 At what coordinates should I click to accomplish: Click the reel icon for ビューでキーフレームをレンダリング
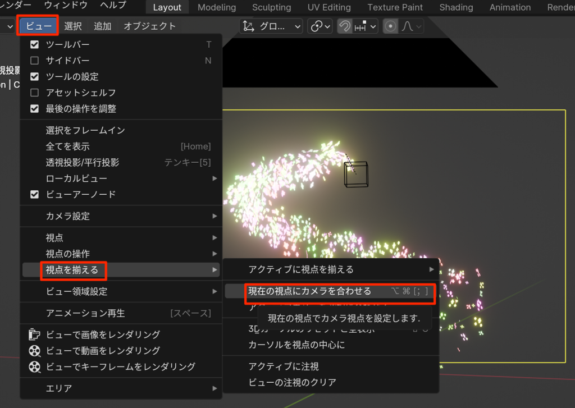(x=35, y=367)
